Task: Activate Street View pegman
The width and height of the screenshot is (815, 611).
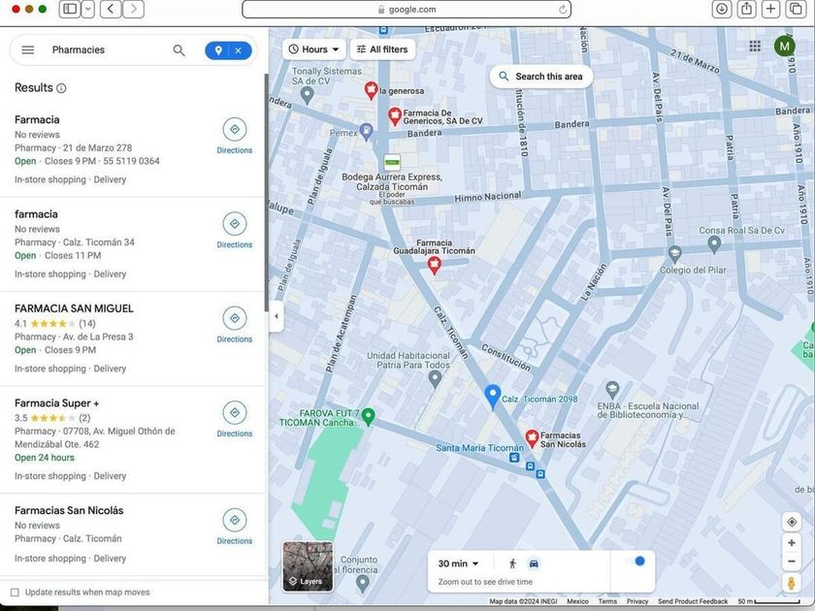Action: pos(792,584)
